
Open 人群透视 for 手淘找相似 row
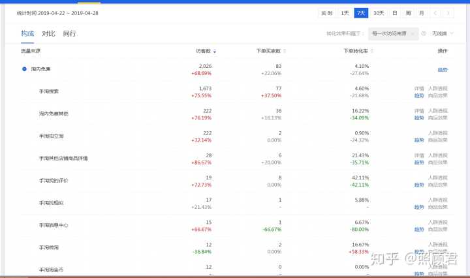tap(437, 200)
